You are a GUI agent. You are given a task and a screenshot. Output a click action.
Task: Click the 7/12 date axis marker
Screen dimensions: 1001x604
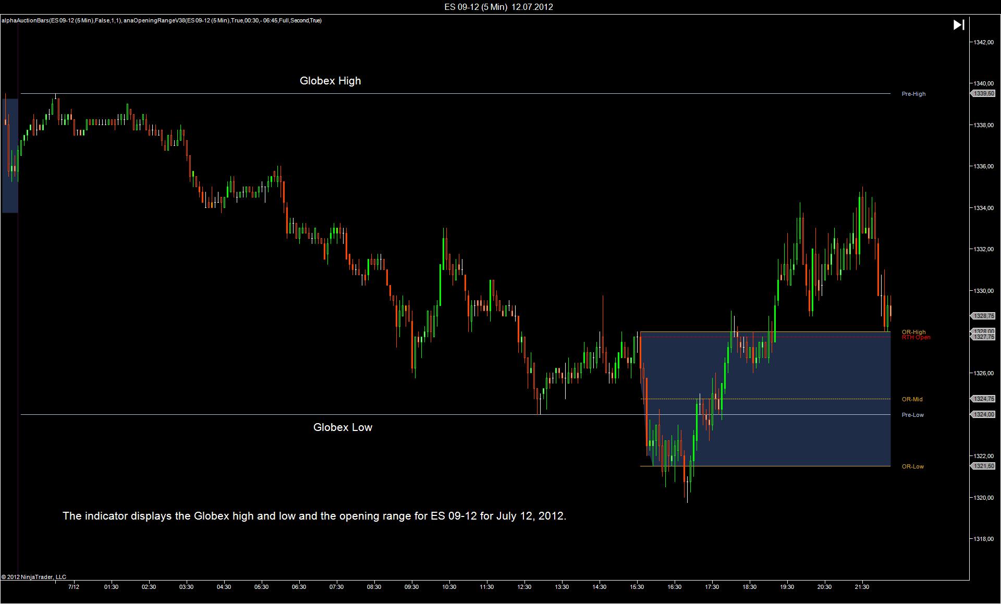74,587
